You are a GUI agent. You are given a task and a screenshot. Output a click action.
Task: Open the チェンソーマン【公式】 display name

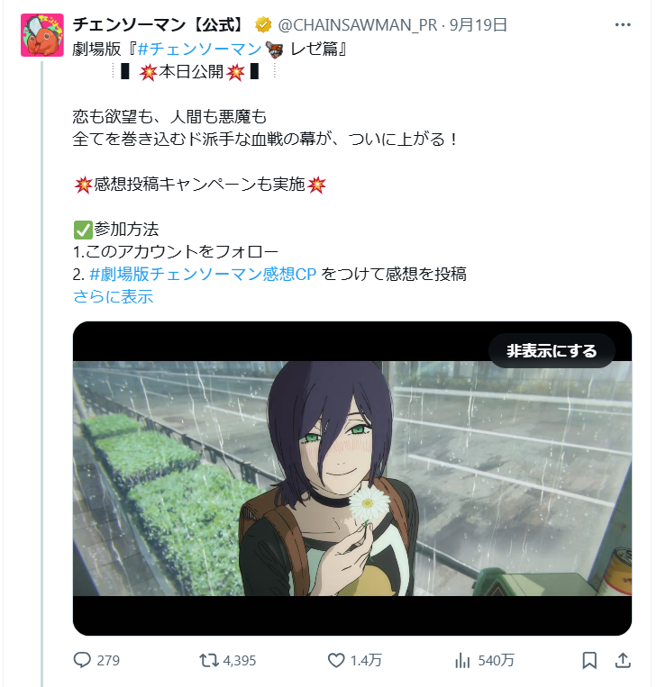[158, 25]
